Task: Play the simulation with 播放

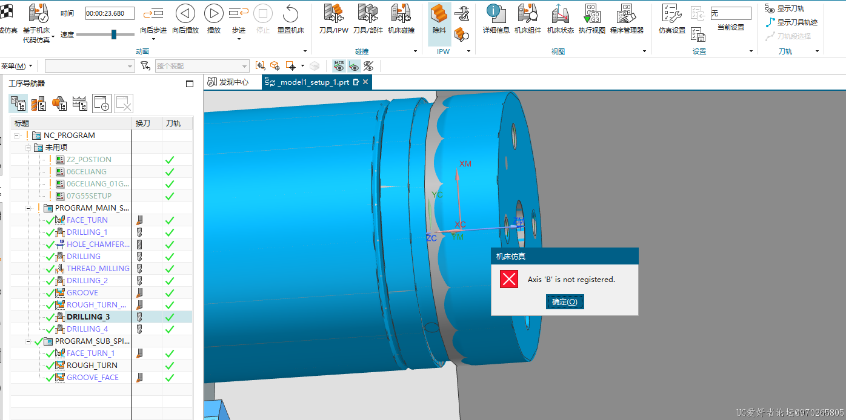Action: click(213, 13)
